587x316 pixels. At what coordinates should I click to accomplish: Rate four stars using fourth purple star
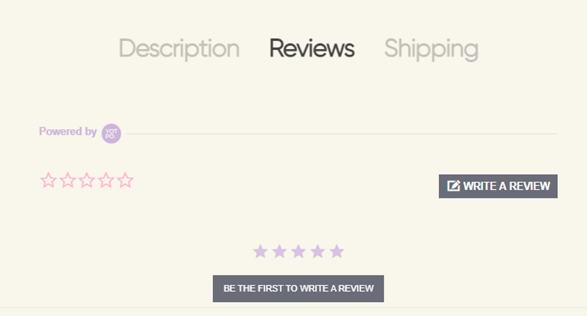[x=317, y=251]
